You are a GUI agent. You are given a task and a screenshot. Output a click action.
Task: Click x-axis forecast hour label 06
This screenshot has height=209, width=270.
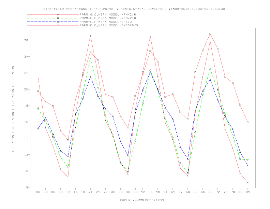(53, 192)
